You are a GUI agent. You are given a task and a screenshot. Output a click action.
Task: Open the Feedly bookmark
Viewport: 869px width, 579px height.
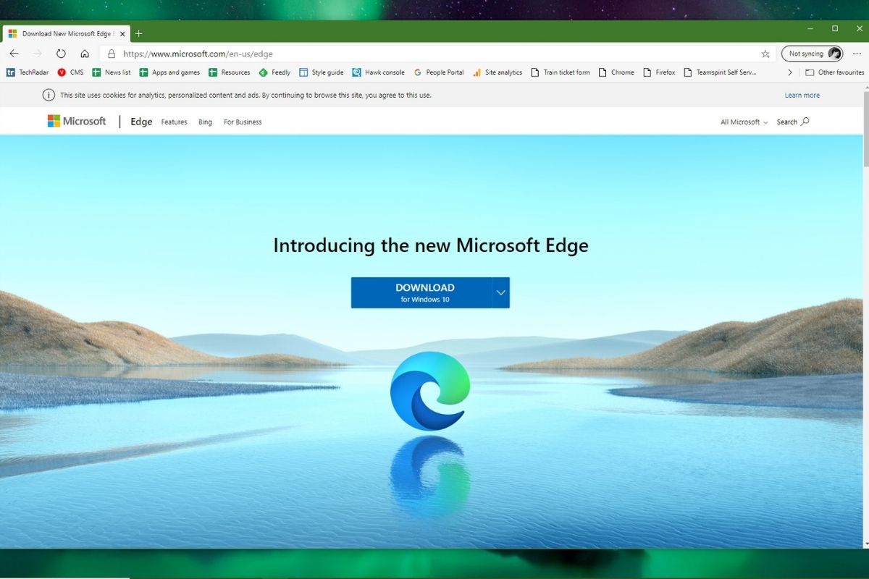click(x=274, y=72)
